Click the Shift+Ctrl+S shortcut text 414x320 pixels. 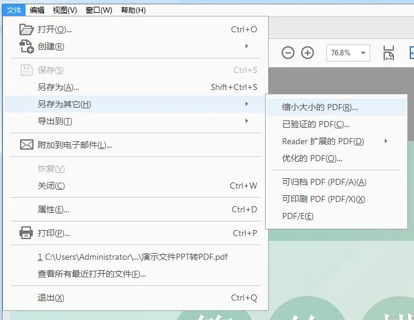pyautogui.click(x=234, y=87)
